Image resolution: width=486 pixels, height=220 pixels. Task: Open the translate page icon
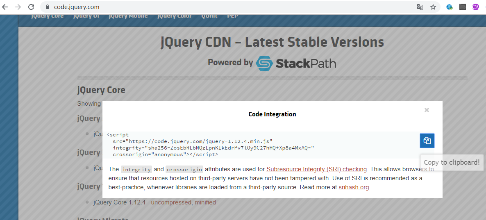tap(420, 7)
